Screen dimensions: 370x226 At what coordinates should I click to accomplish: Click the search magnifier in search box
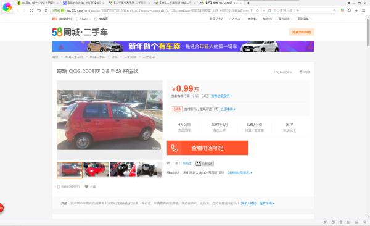(334, 10)
